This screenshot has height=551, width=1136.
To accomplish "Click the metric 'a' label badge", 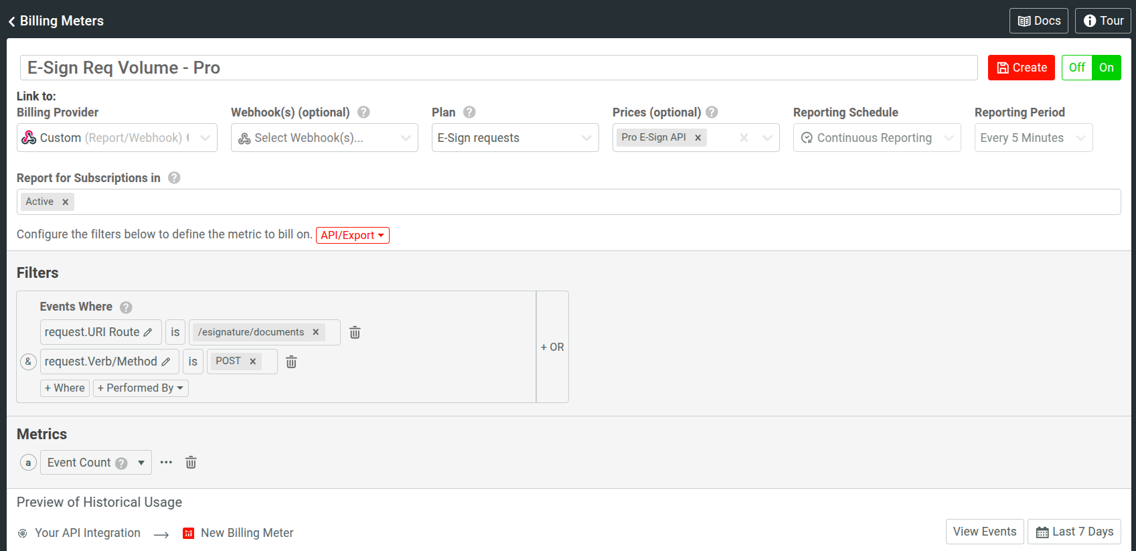I will tap(28, 463).
